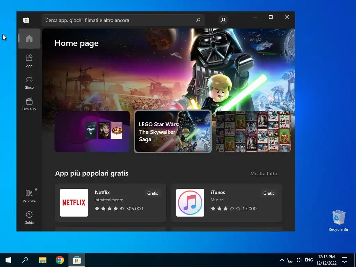Minimize the Microsoft Store window
Screen dimensions: 356x267
pyautogui.click(x=255, y=17)
